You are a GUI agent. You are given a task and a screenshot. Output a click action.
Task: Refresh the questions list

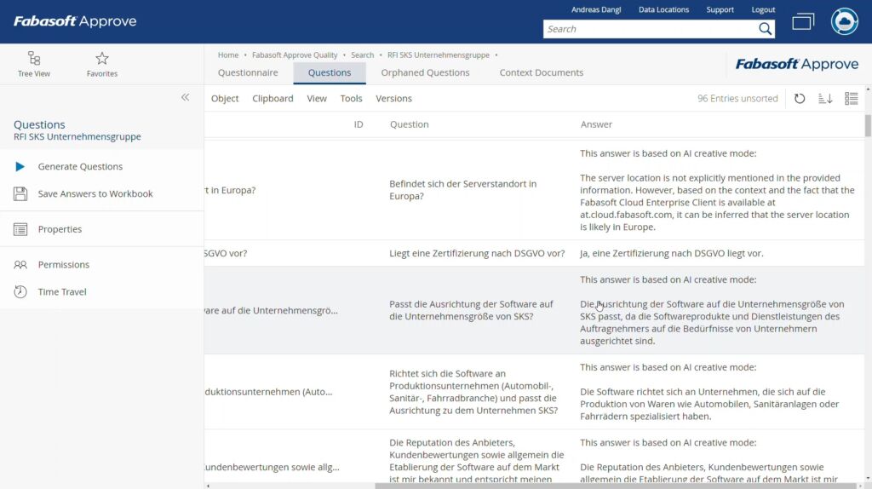(x=800, y=99)
